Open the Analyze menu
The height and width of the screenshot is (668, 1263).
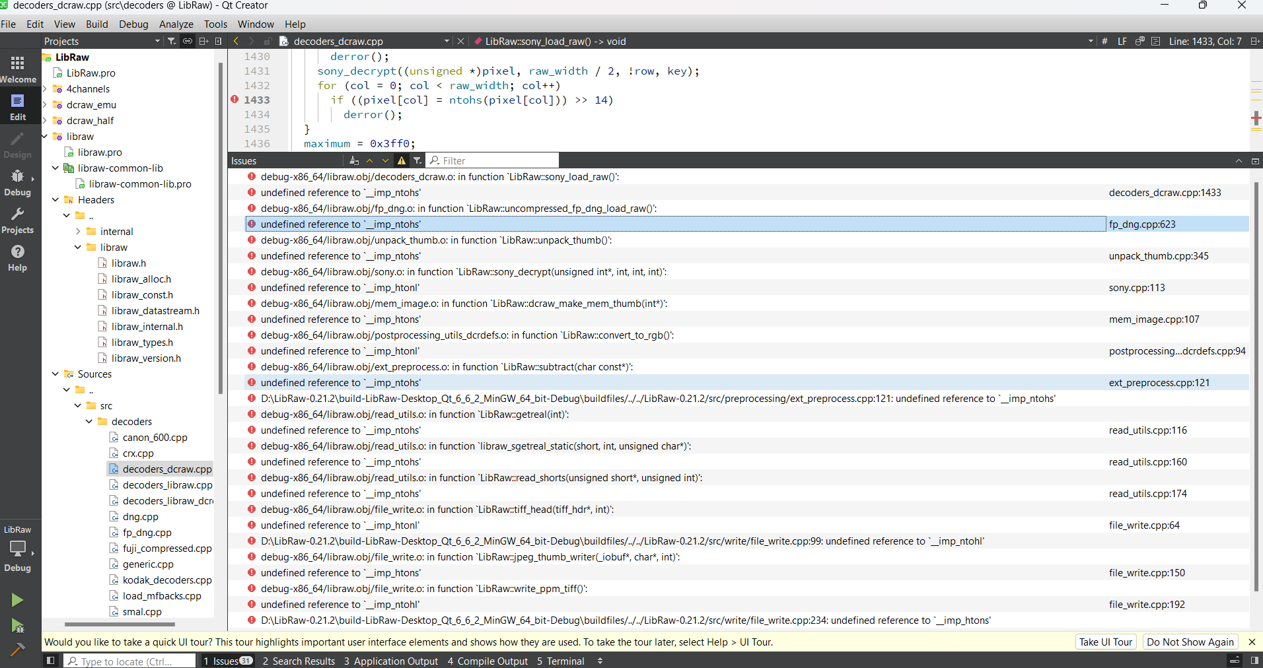[176, 24]
